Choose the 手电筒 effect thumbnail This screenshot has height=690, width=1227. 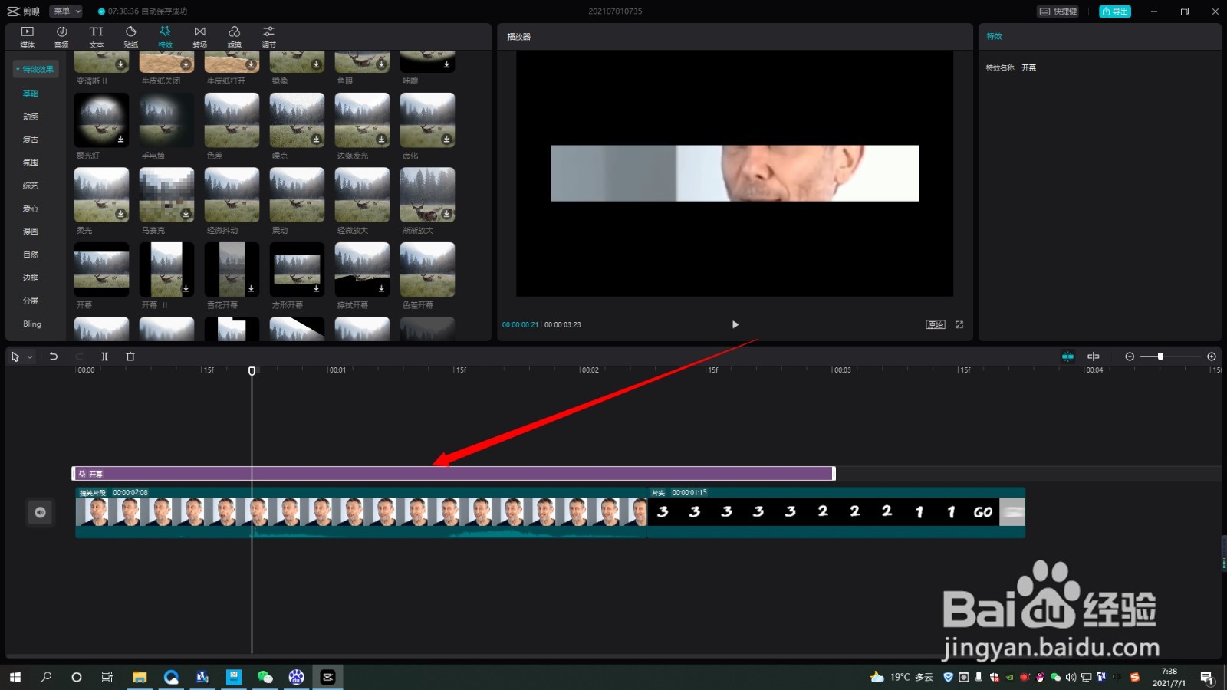pos(166,120)
